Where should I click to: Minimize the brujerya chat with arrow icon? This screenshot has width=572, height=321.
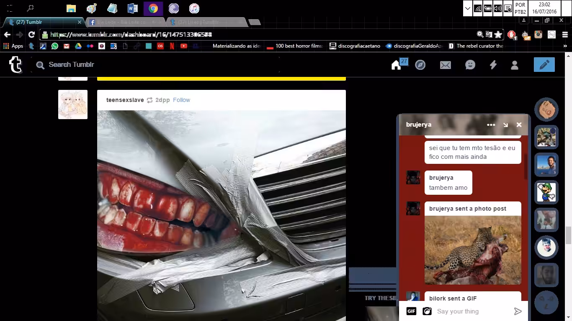505,125
